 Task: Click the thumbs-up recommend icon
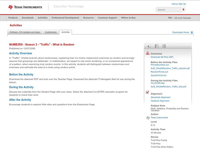tap(149, 46)
